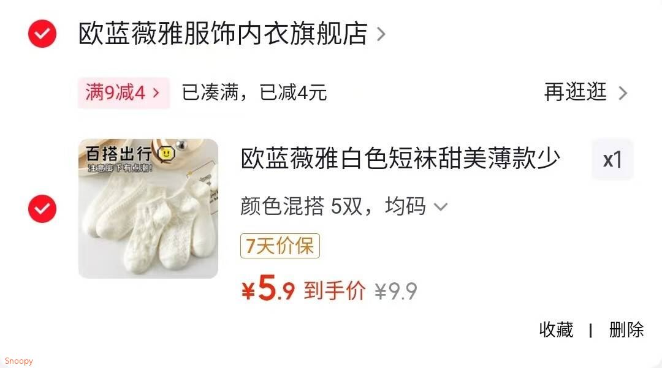Uncheck the white socks item checkbox
Image resolution: width=662 pixels, height=368 pixels.
(x=42, y=209)
